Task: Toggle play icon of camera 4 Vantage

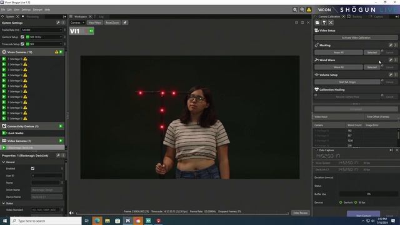Action: pos(4,75)
